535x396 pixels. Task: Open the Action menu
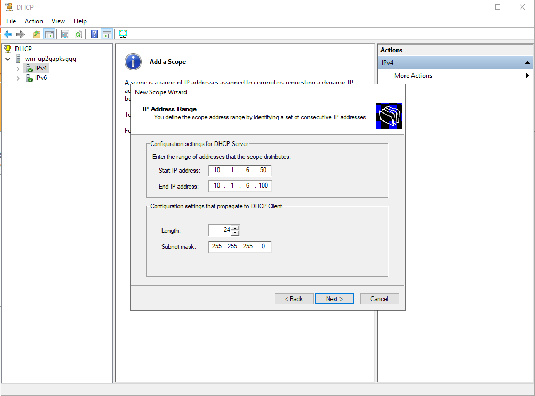coord(34,21)
